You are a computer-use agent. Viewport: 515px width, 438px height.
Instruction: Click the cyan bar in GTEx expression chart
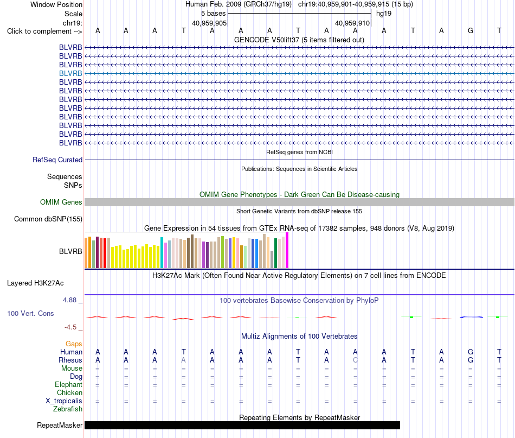click(x=162, y=252)
